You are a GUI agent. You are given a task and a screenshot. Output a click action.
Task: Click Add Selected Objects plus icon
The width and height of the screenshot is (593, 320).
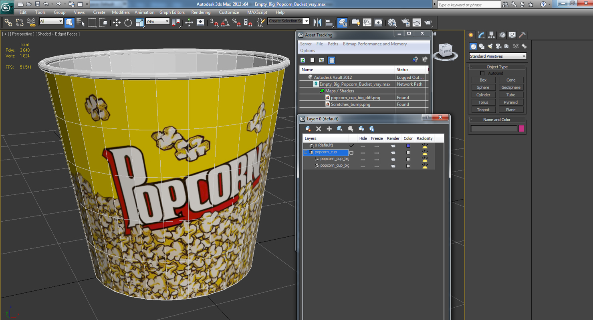coord(329,129)
